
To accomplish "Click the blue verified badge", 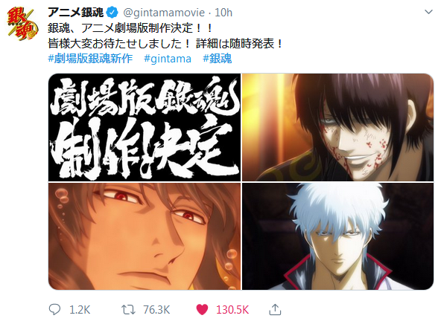I will pyautogui.click(x=112, y=13).
